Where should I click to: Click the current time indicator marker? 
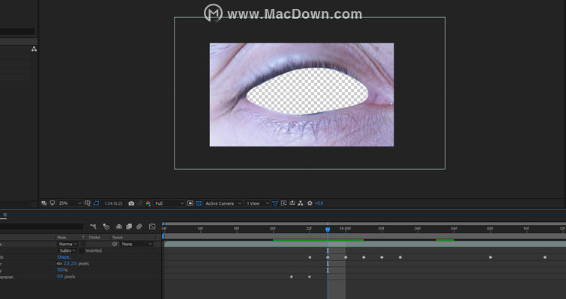click(328, 229)
